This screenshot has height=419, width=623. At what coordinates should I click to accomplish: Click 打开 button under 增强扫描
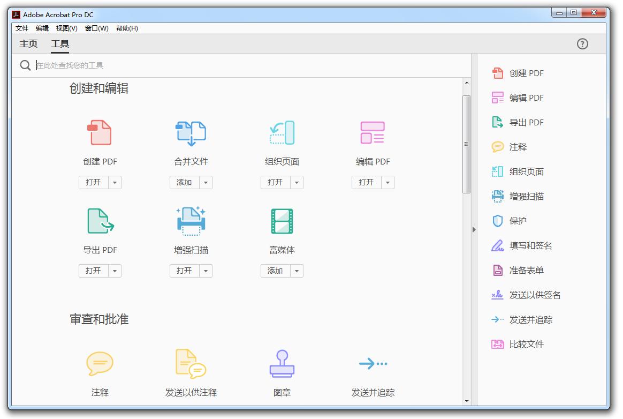[x=185, y=271]
